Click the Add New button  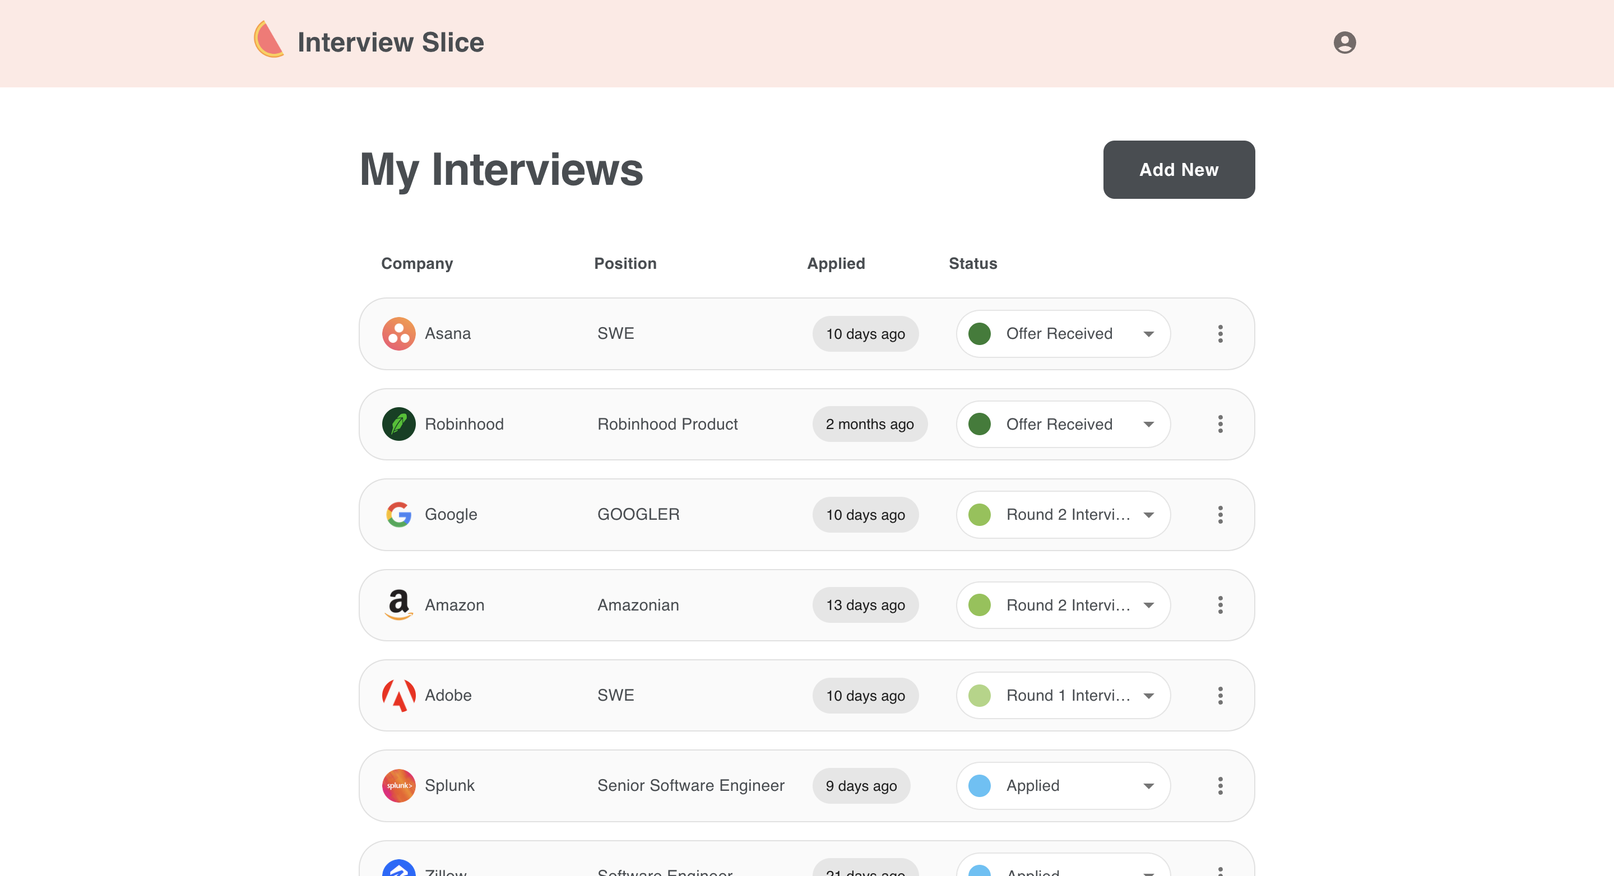[1179, 169]
